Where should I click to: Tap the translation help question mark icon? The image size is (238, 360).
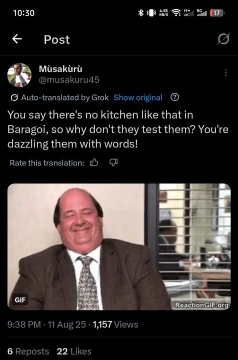point(174,97)
